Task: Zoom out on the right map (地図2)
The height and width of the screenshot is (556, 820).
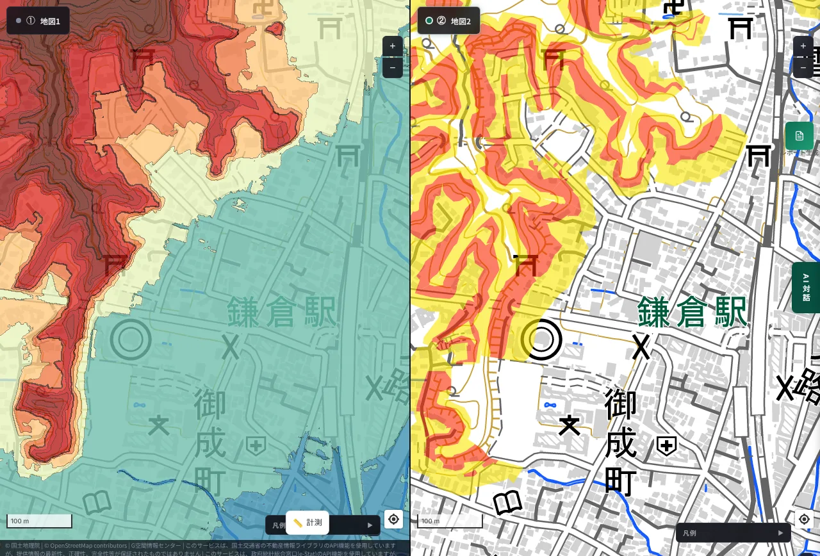Action: (803, 67)
